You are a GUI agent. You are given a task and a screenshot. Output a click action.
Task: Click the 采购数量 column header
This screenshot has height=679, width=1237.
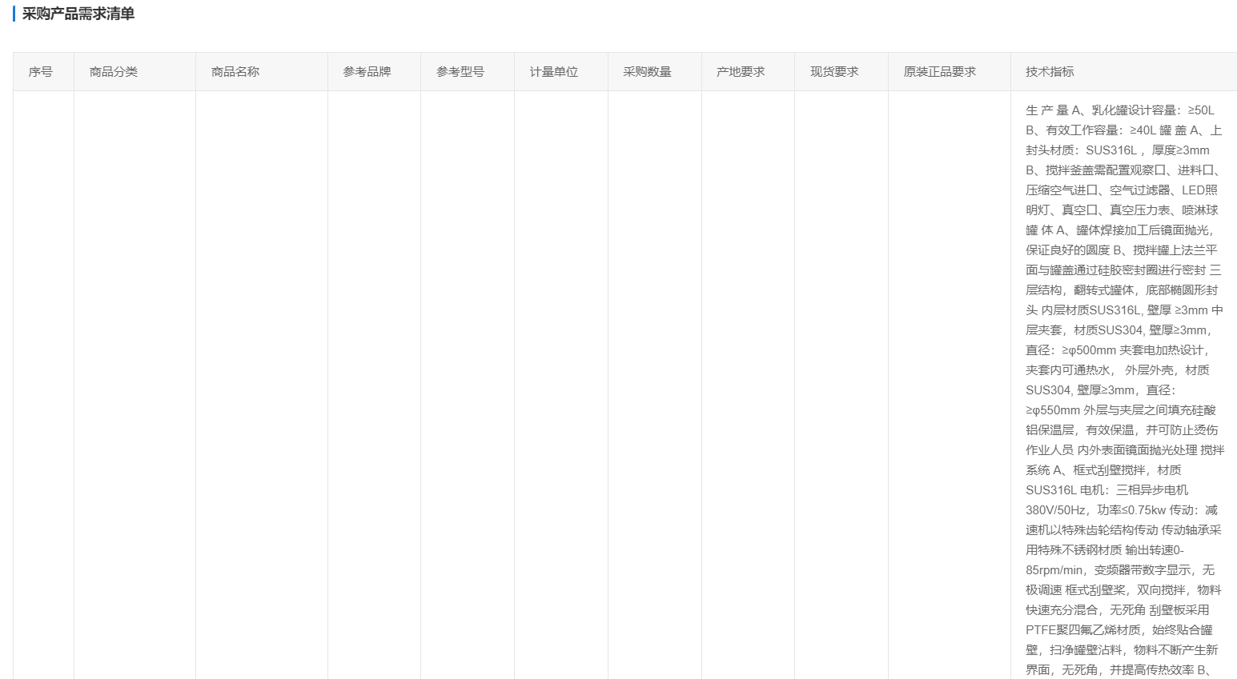[x=647, y=72]
